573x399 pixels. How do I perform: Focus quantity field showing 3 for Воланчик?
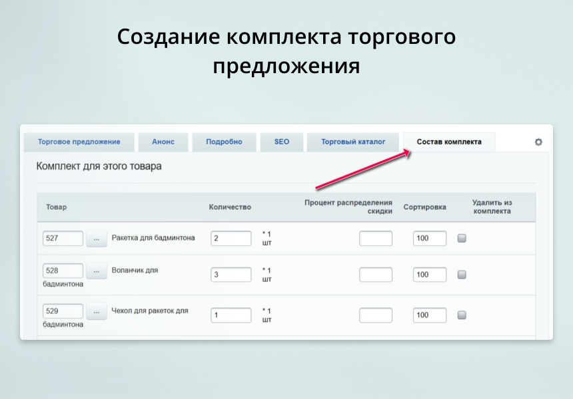[x=231, y=275]
